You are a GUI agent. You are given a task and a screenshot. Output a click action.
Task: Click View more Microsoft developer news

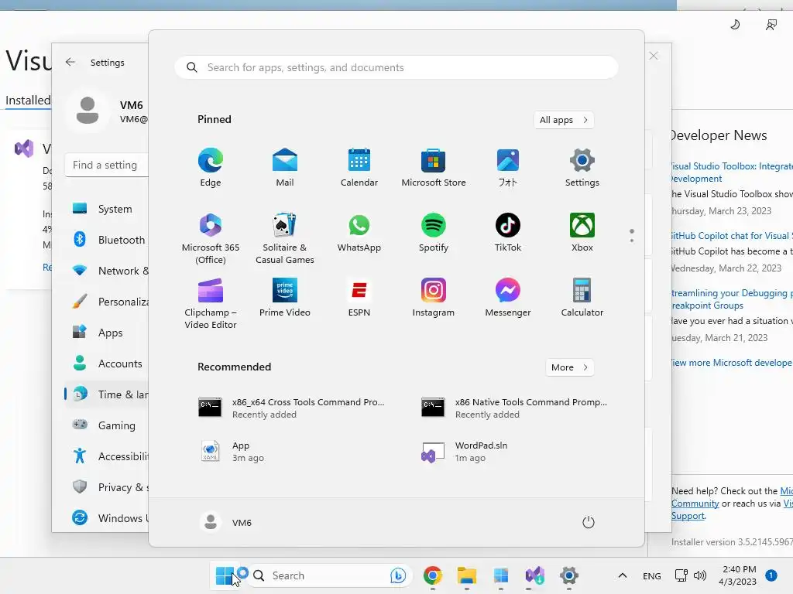[732, 363]
